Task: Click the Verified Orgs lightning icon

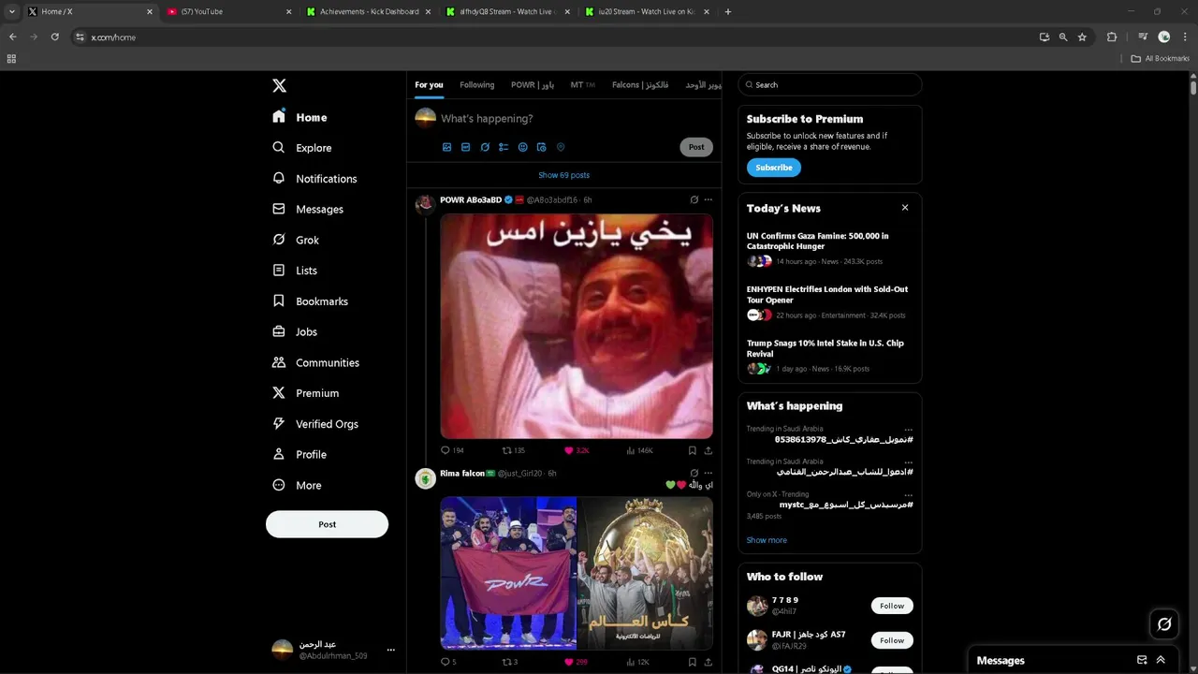Action: 278,423
